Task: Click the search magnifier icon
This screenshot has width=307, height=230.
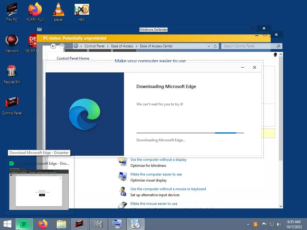Action: (279, 46)
